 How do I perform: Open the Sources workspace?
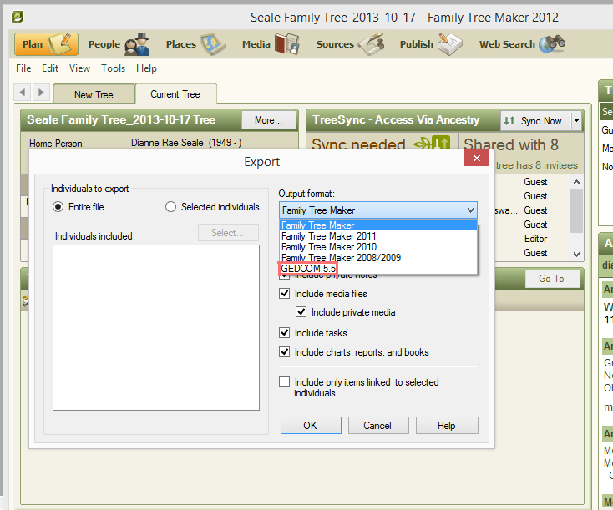pos(350,44)
